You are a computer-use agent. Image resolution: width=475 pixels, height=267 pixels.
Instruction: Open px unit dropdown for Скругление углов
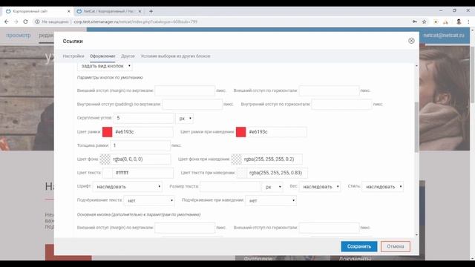coord(184,118)
